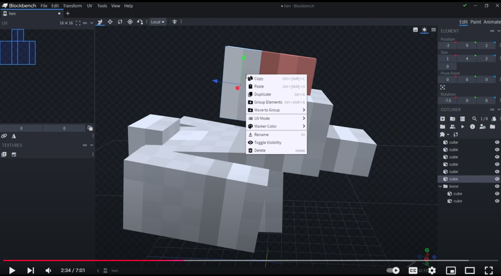Switch to the Paint mode tab
This screenshot has height=276, width=501.
(475, 22)
